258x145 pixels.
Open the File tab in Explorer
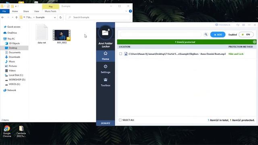click(4, 11)
